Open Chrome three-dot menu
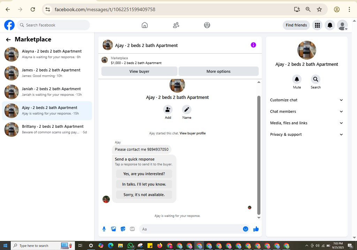Image resolution: width=357 pixels, height=250 pixels. (349, 9)
